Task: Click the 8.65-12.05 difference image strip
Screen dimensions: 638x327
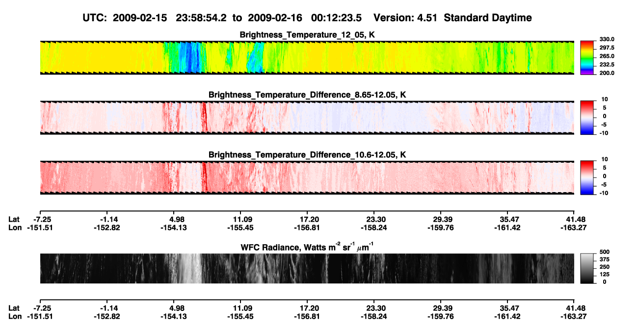Action: point(307,118)
